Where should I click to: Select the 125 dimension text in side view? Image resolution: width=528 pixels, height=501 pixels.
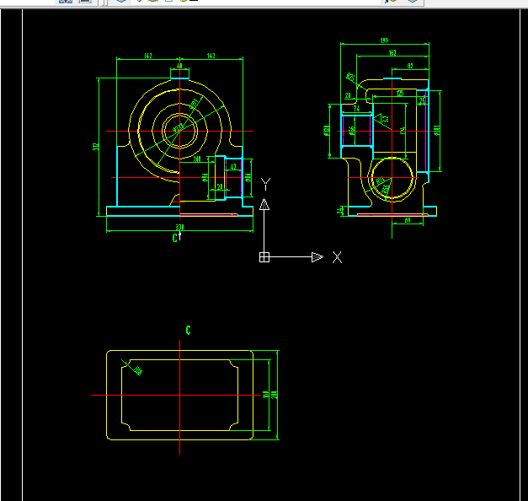pyautogui.click(x=400, y=93)
